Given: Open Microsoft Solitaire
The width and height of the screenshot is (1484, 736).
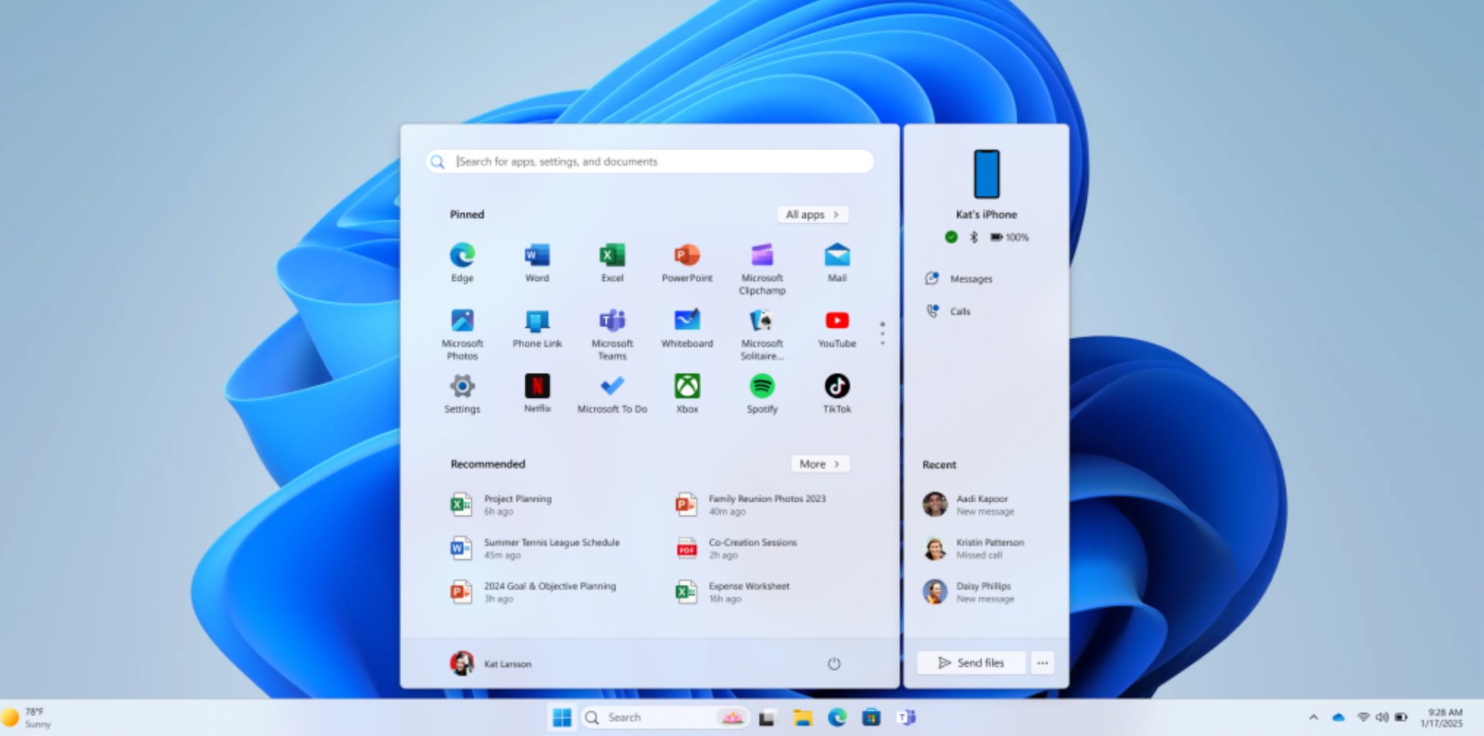Looking at the screenshot, I should [762, 334].
